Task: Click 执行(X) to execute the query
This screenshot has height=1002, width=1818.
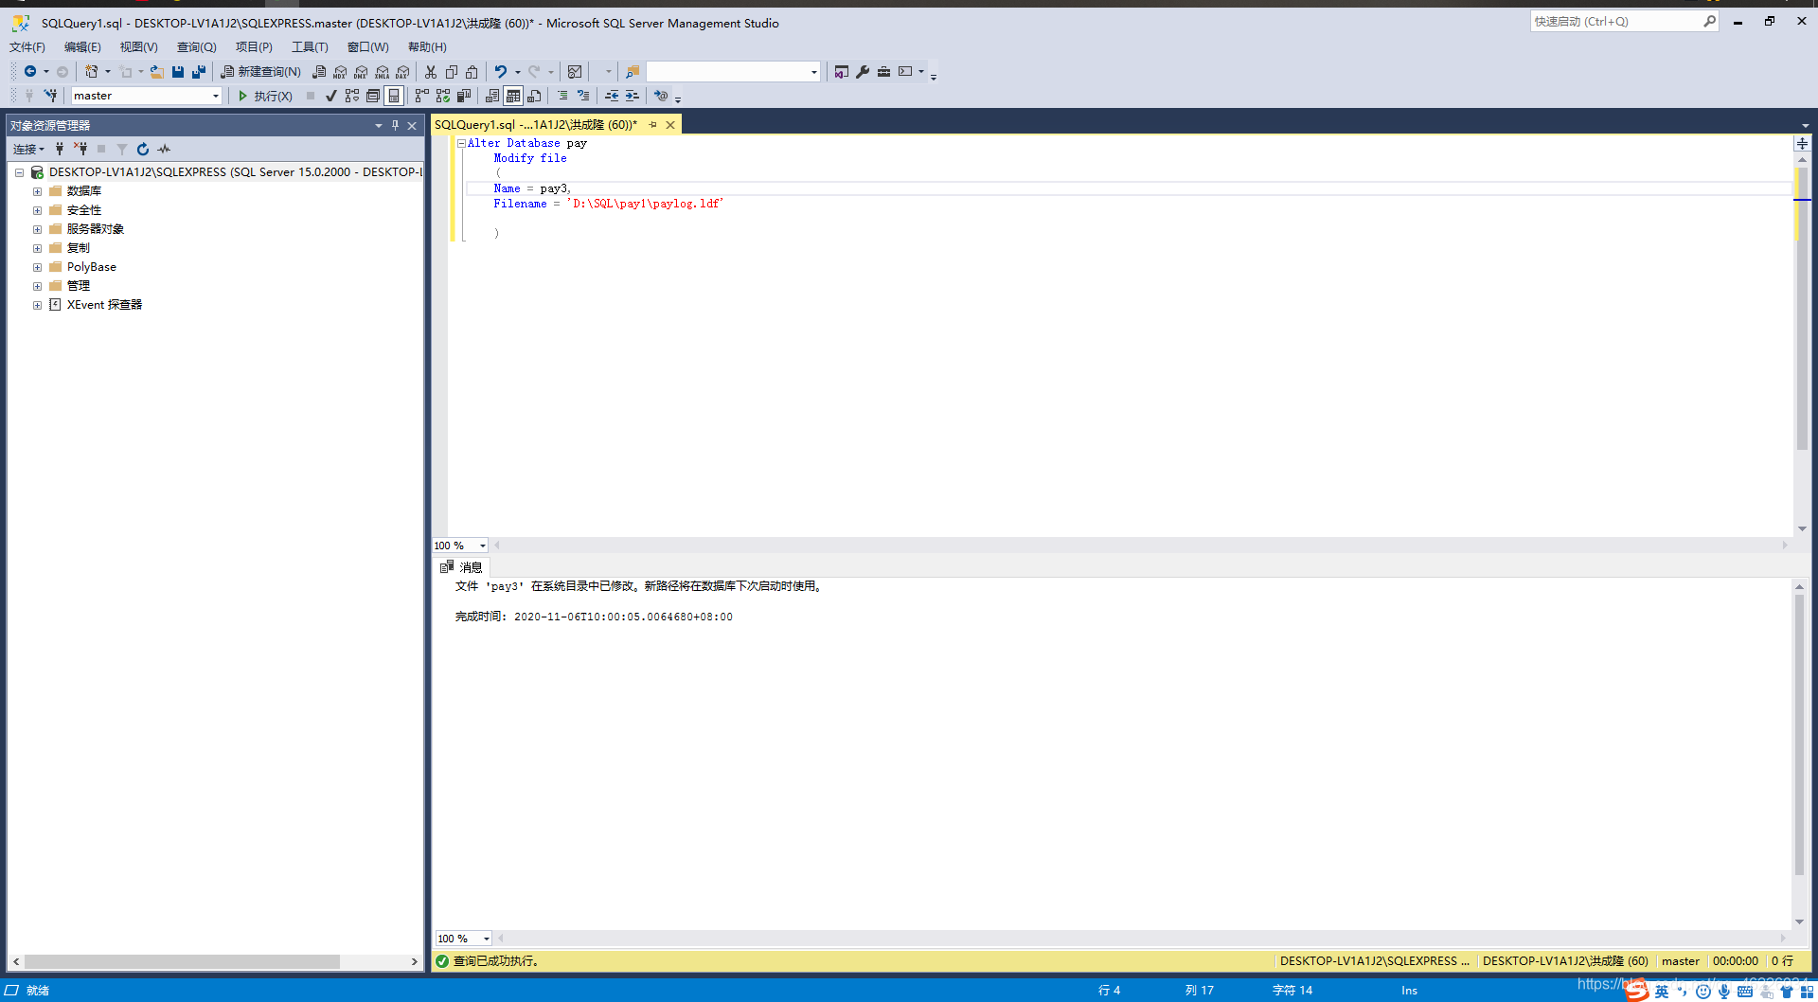Action: (265, 96)
